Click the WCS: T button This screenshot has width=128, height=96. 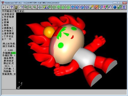9,66
